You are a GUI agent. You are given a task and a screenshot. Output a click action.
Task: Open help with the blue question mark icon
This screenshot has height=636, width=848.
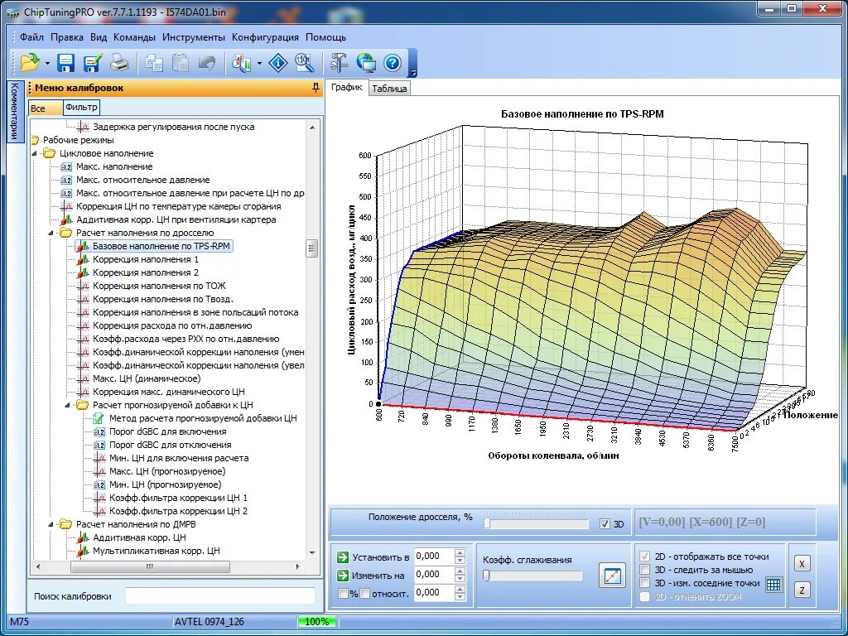(393, 63)
